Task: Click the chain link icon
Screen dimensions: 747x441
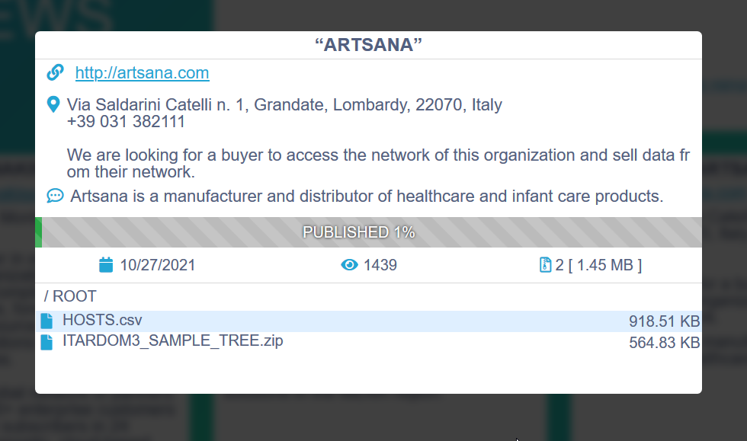Action: 55,72
